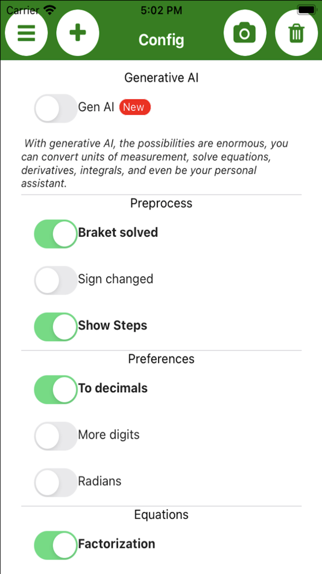This screenshot has height=574, width=322.
Task: Turn off To decimals switch
Action: [56, 390]
